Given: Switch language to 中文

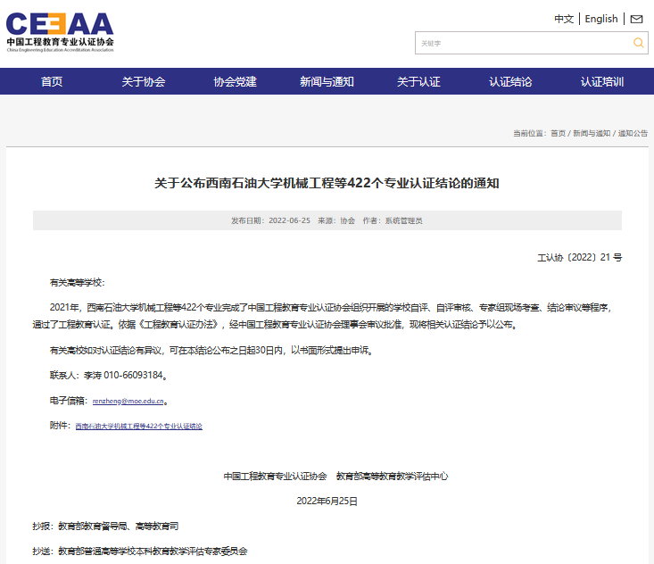Looking at the screenshot, I should 564,19.
